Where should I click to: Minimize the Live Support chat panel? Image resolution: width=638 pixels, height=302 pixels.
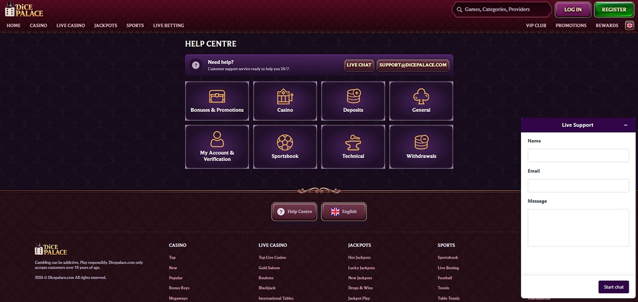click(x=626, y=126)
